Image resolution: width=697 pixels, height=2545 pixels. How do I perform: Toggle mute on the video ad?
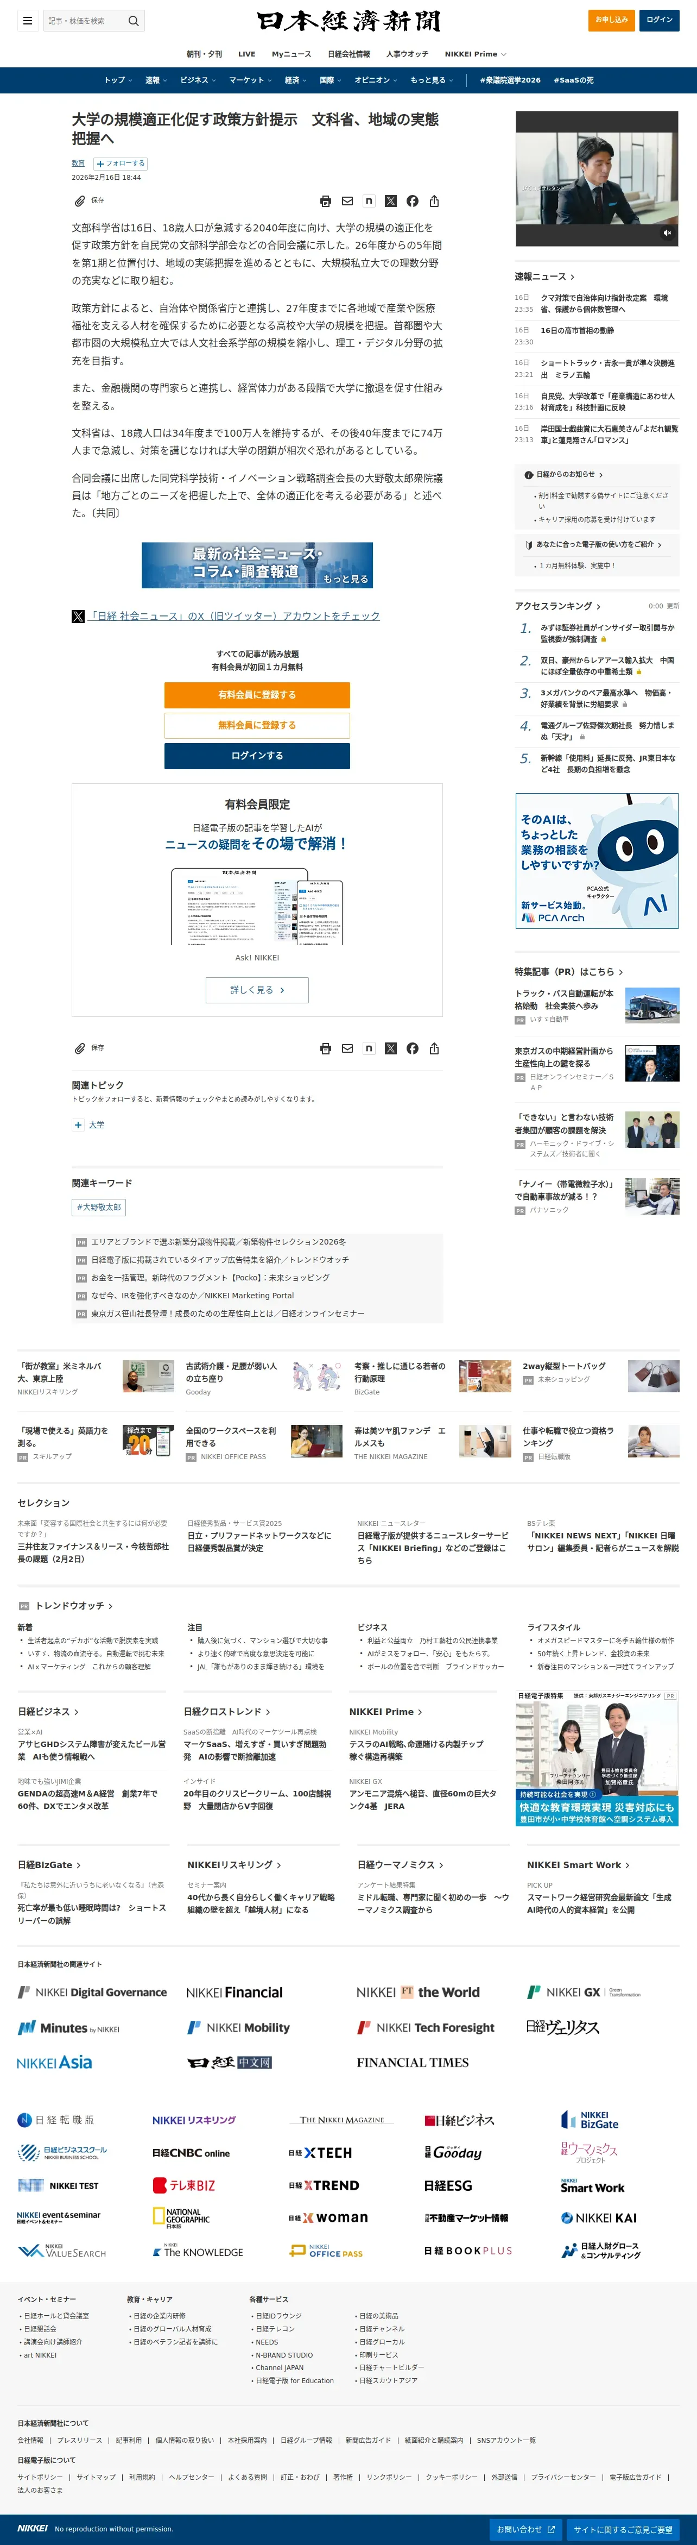[667, 233]
